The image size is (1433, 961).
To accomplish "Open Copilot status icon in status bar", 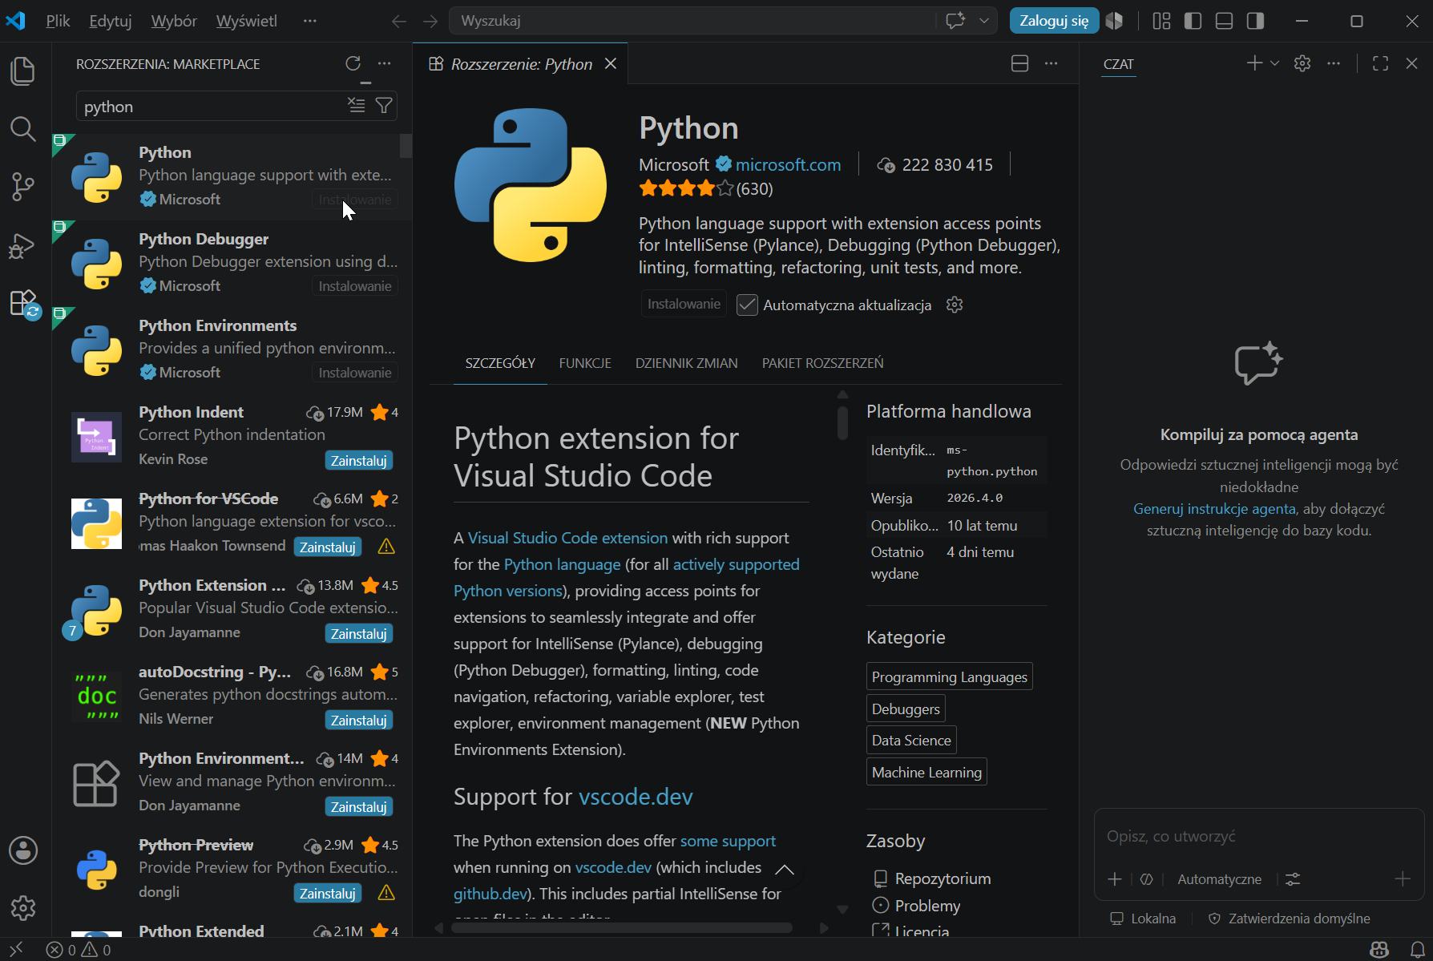I will (x=1379, y=950).
